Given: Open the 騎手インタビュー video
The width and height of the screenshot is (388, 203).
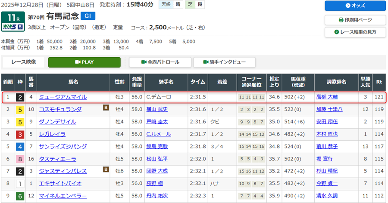Looking at the screenshot, I should [224, 62].
